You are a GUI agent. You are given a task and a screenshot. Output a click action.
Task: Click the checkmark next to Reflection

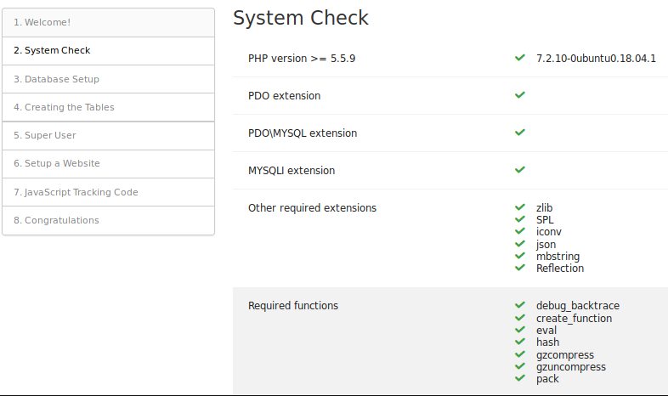[519, 269]
